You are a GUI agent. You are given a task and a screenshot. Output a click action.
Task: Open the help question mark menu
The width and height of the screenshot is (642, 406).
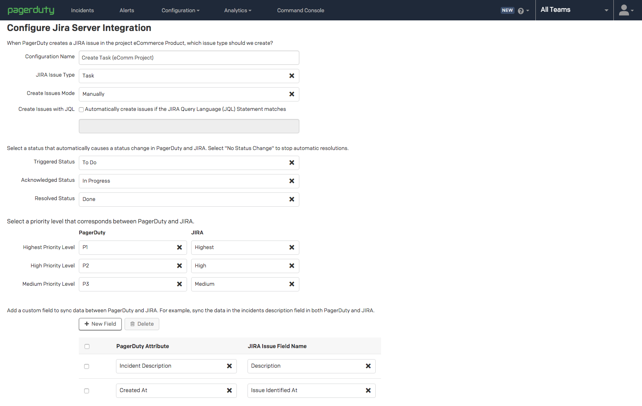pyautogui.click(x=523, y=11)
